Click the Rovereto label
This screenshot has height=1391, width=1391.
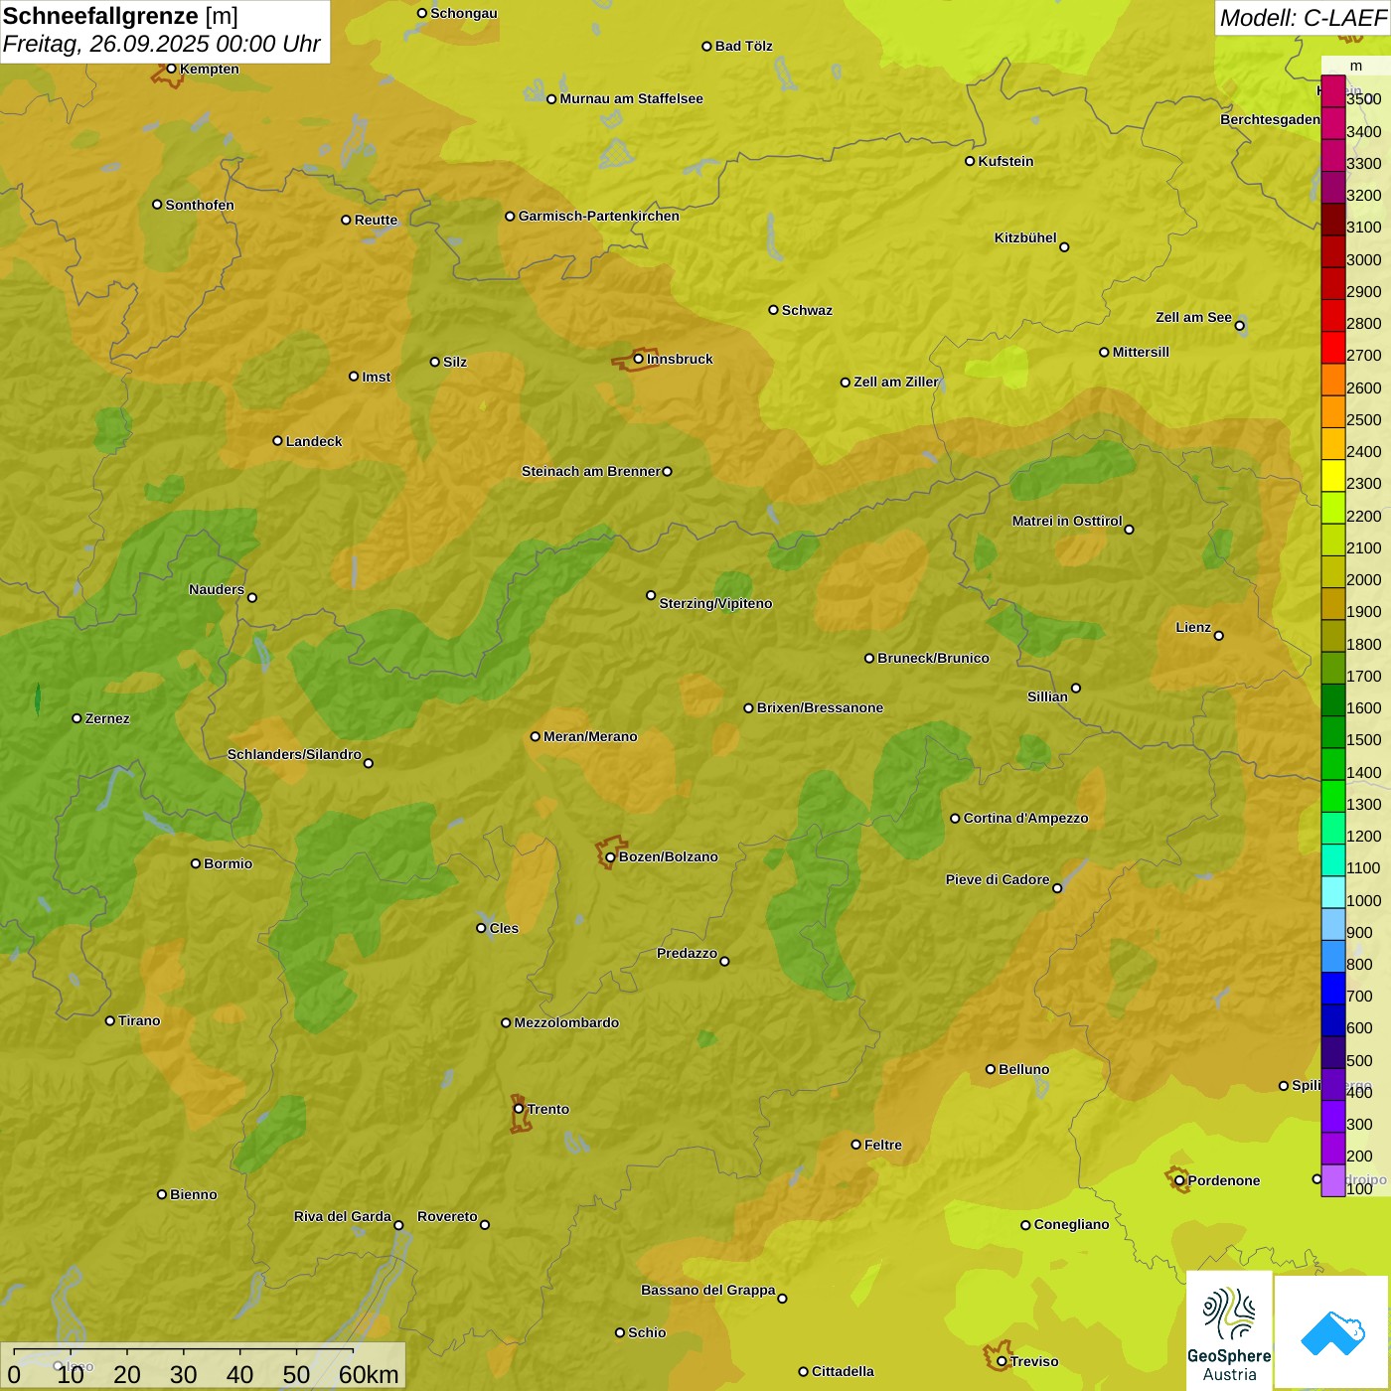[447, 1216]
